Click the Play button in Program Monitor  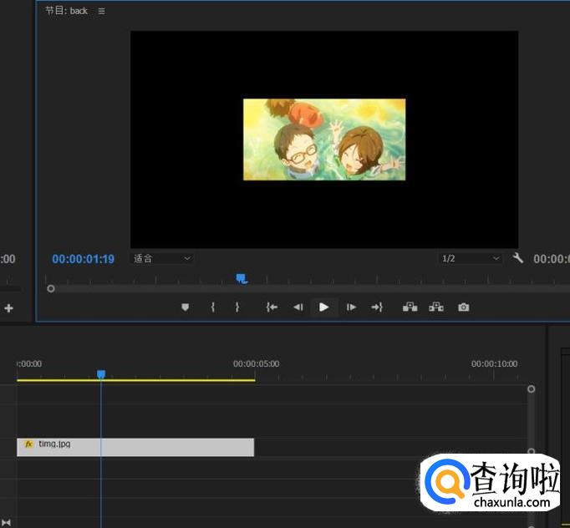pos(323,307)
